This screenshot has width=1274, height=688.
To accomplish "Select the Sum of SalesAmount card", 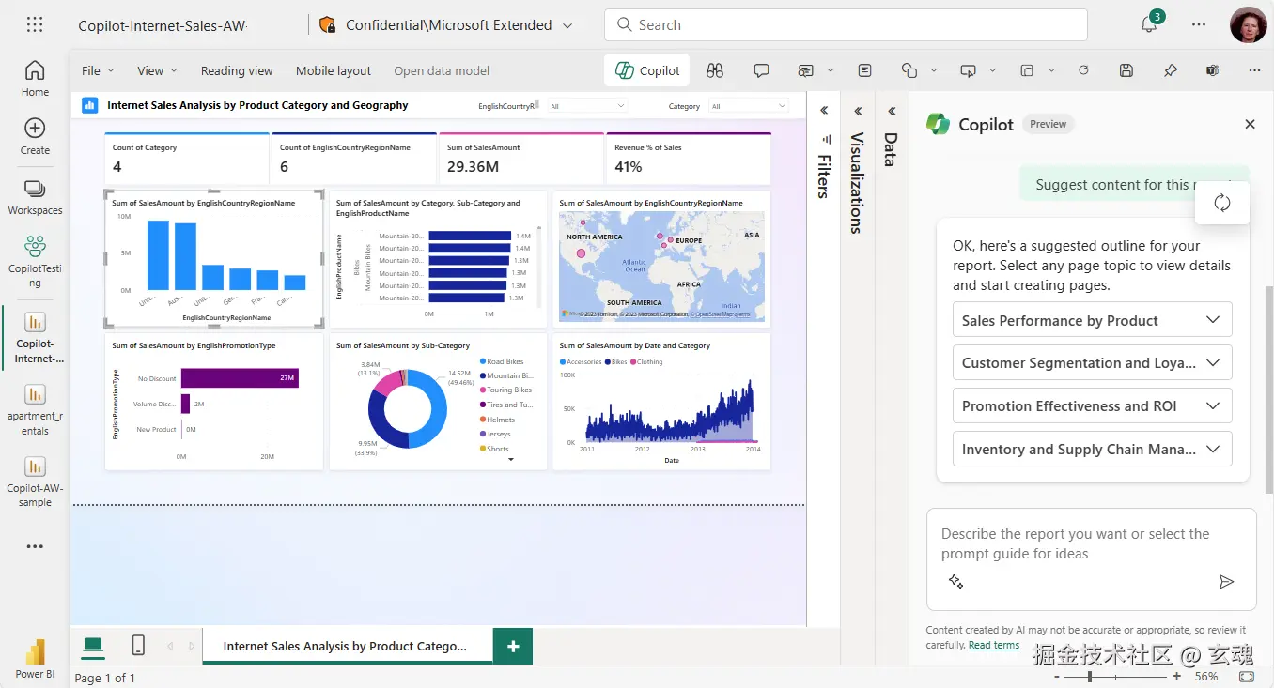I will pyautogui.click(x=520, y=159).
